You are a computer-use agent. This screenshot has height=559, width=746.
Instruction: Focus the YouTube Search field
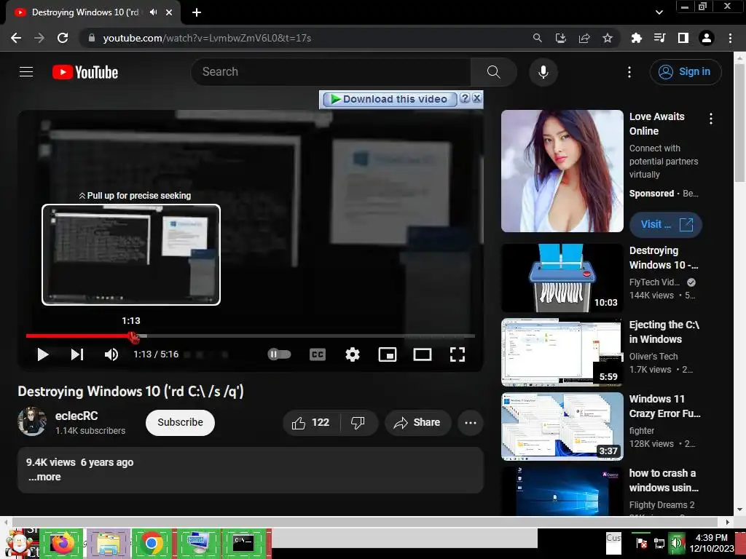tap(331, 72)
